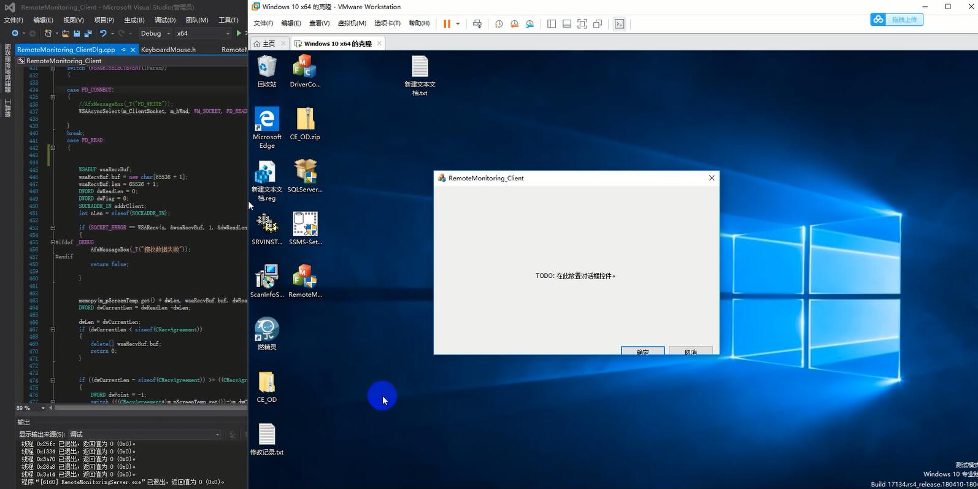Toggle the VMware library sidebar view

(x=552, y=24)
